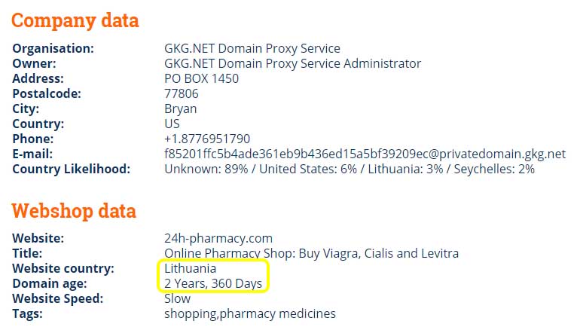577x330 pixels.
Task: Open the 24h-pharmacy.com website link
Action: point(218,238)
